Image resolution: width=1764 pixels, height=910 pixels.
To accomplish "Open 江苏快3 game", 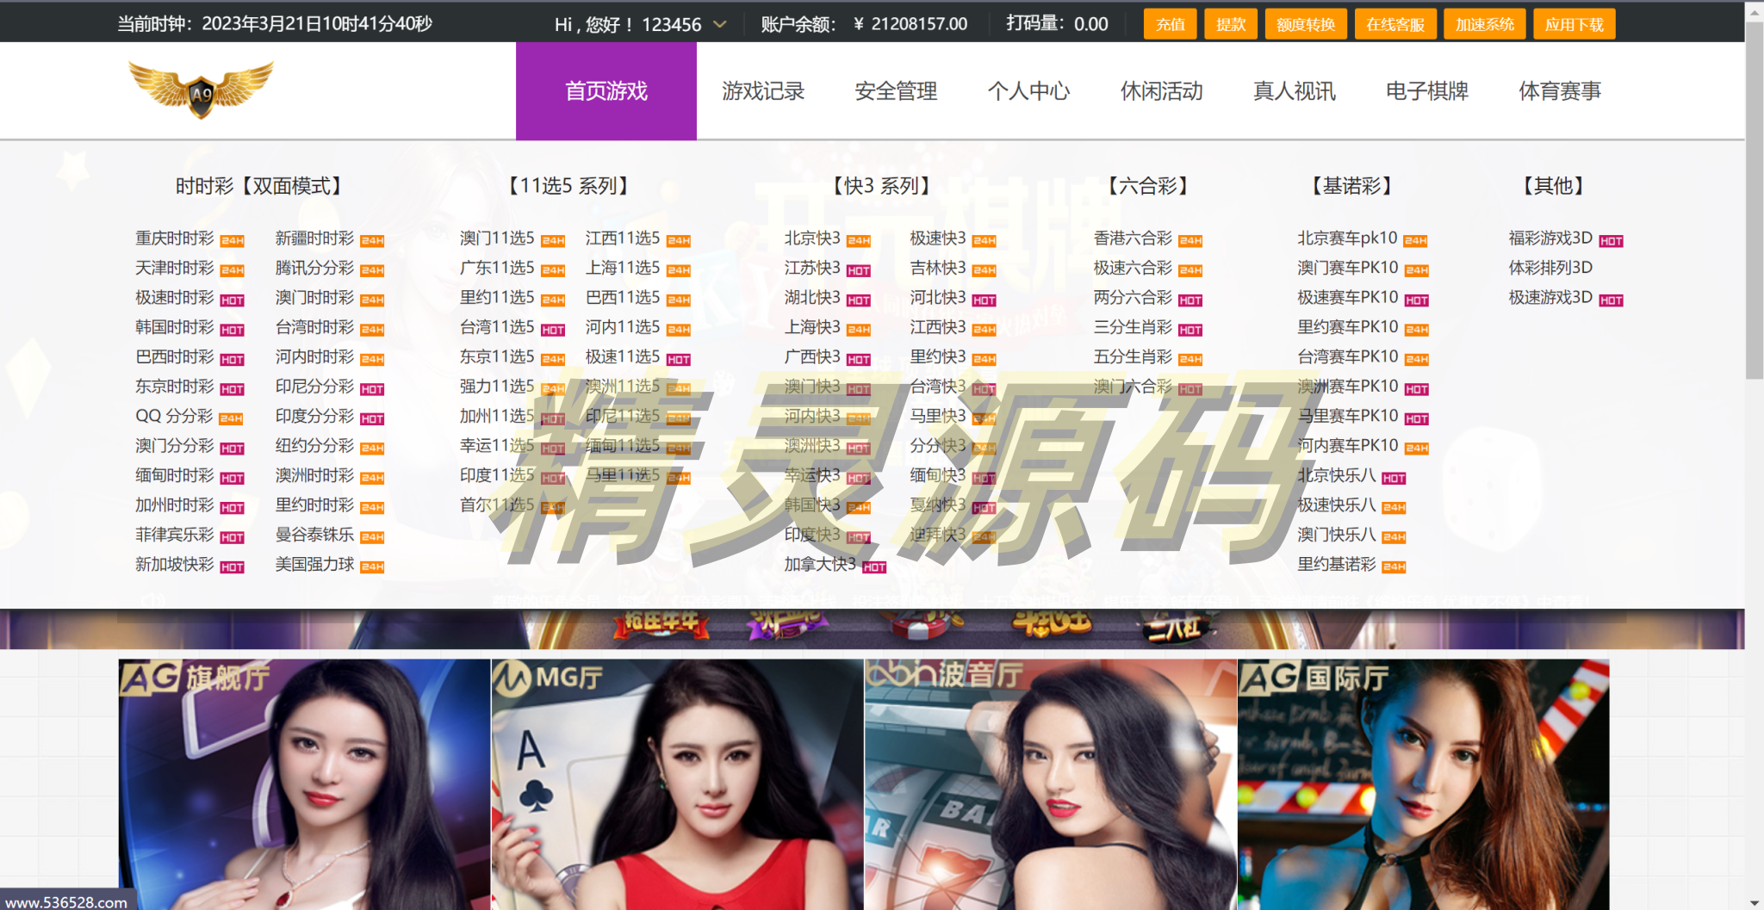I will tap(812, 268).
